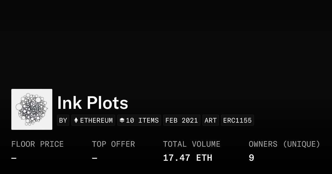Click the TOP OFFER label
Viewport: 332px width, 174px height.
tap(113, 144)
